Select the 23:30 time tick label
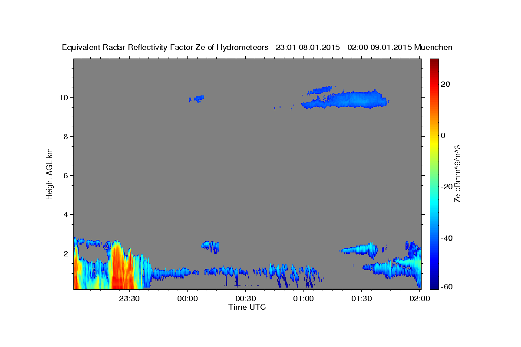Image resolution: width=521 pixels, height=347 pixels. coord(129,298)
